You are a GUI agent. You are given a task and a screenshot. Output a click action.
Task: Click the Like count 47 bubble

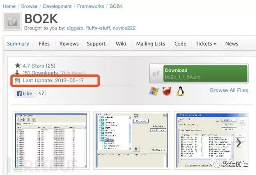[x=41, y=93]
